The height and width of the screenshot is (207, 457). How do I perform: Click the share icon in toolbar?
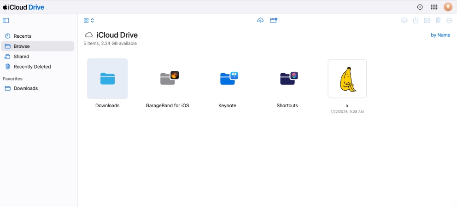416,20
